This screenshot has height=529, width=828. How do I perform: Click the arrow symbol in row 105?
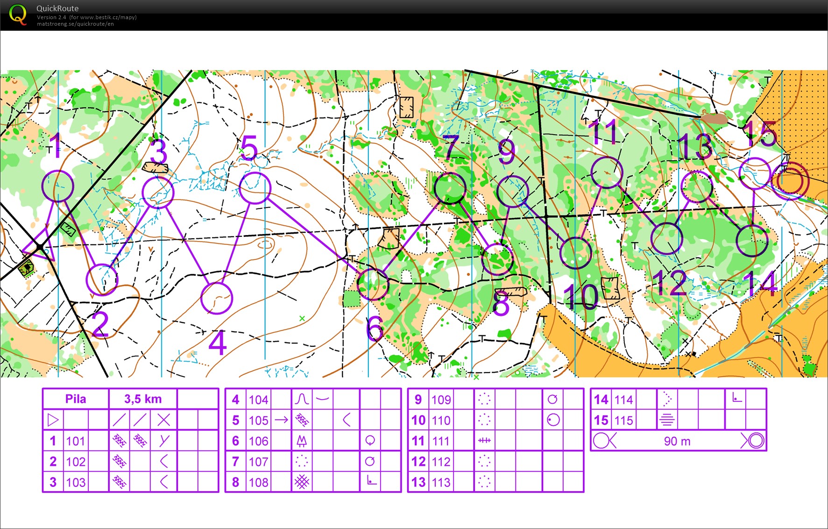coord(281,420)
